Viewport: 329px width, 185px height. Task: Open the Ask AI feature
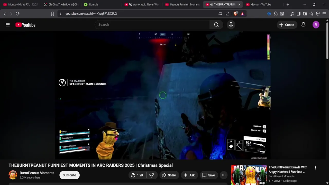point(189,175)
